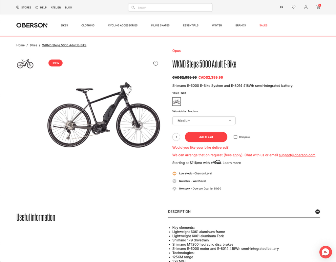
Task: Open the Medium size dropdown
Action: (x=204, y=121)
